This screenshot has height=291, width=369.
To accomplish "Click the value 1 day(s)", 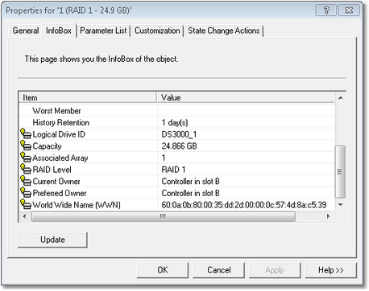I will coord(175,122).
